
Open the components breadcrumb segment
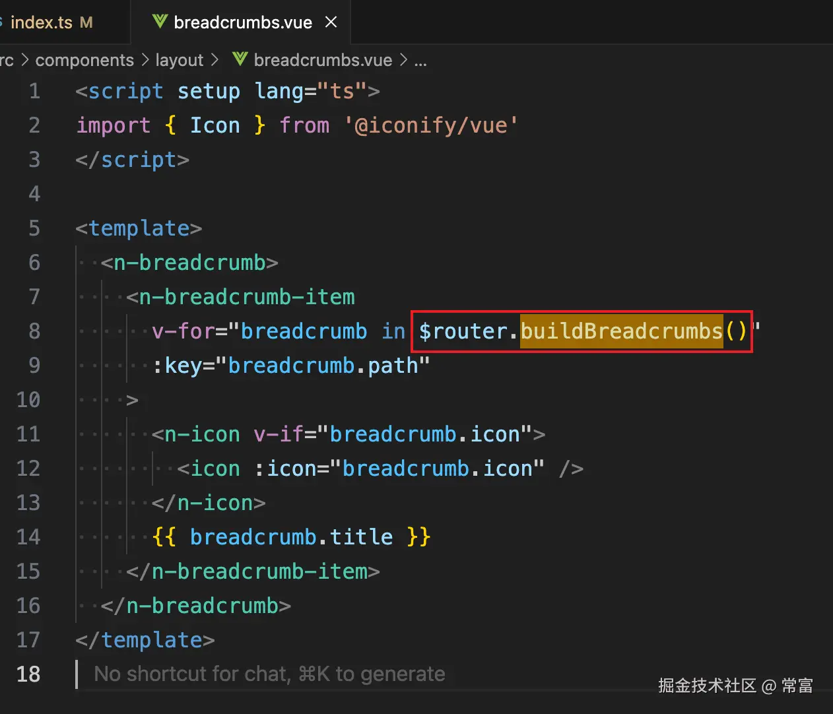[x=84, y=60]
